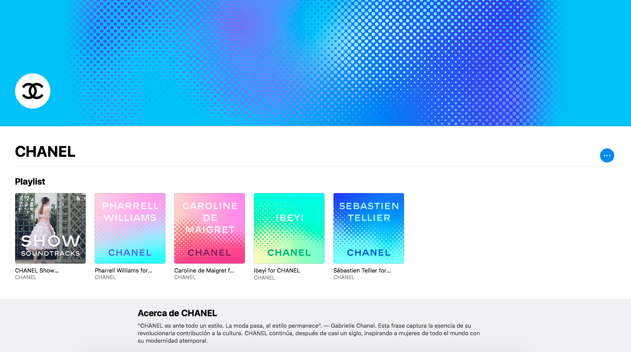
Task: Click CHANEL curator name under Caroline de Maigret
Action: 185,277
